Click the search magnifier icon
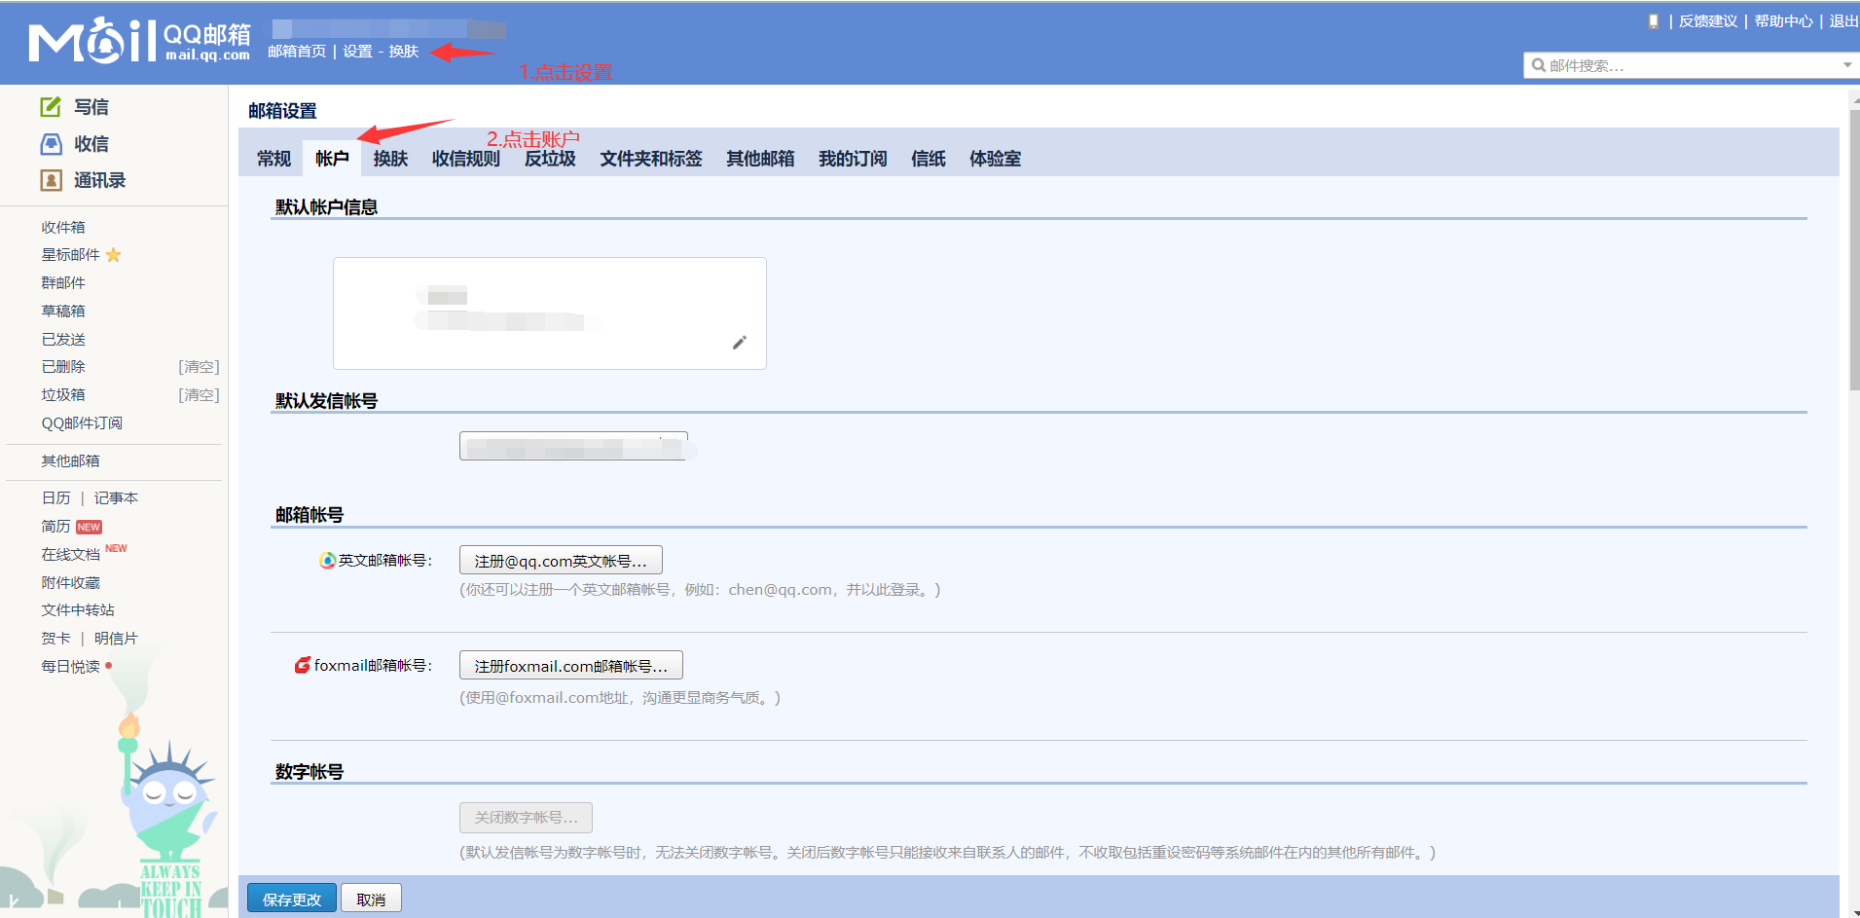 pos(1539,65)
